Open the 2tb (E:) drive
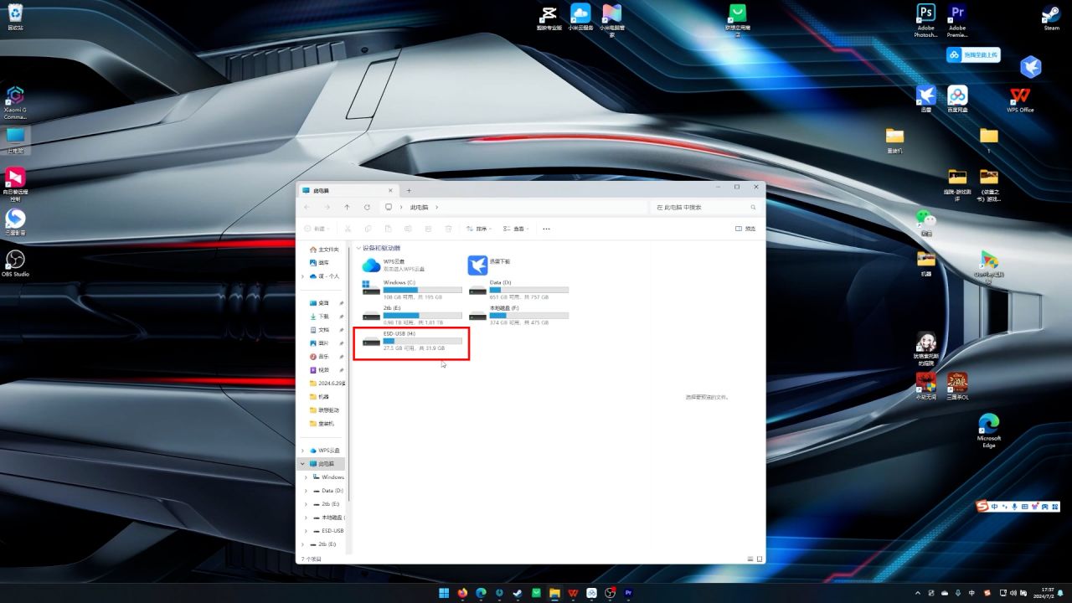1072x603 pixels. click(411, 316)
